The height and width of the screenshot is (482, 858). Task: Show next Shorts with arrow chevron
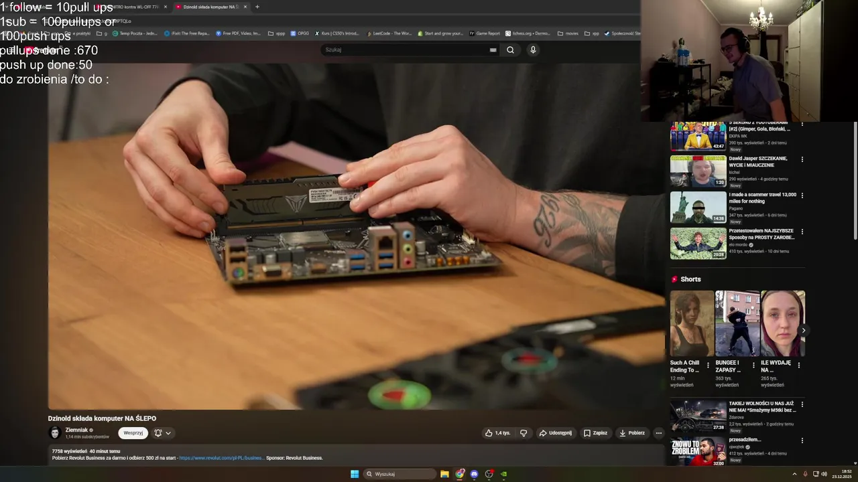[803, 330]
